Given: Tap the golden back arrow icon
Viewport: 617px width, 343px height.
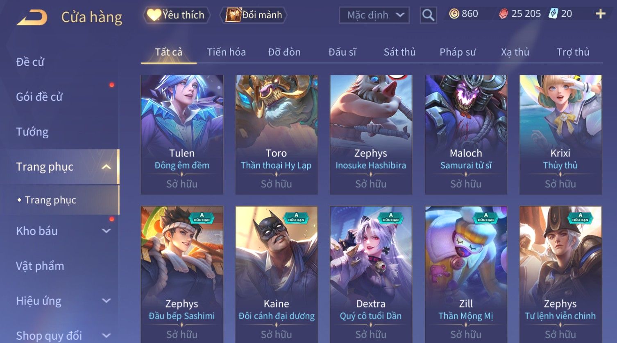Looking at the screenshot, I should coord(32,18).
